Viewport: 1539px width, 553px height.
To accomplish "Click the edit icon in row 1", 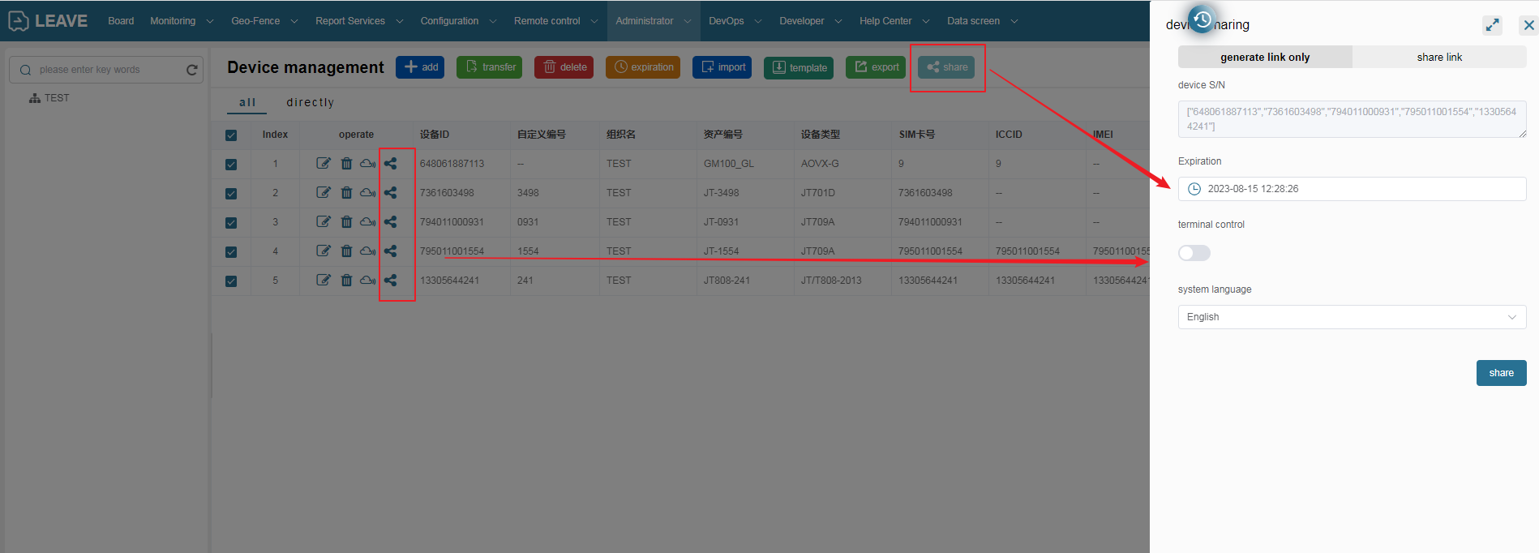I will pos(323,163).
